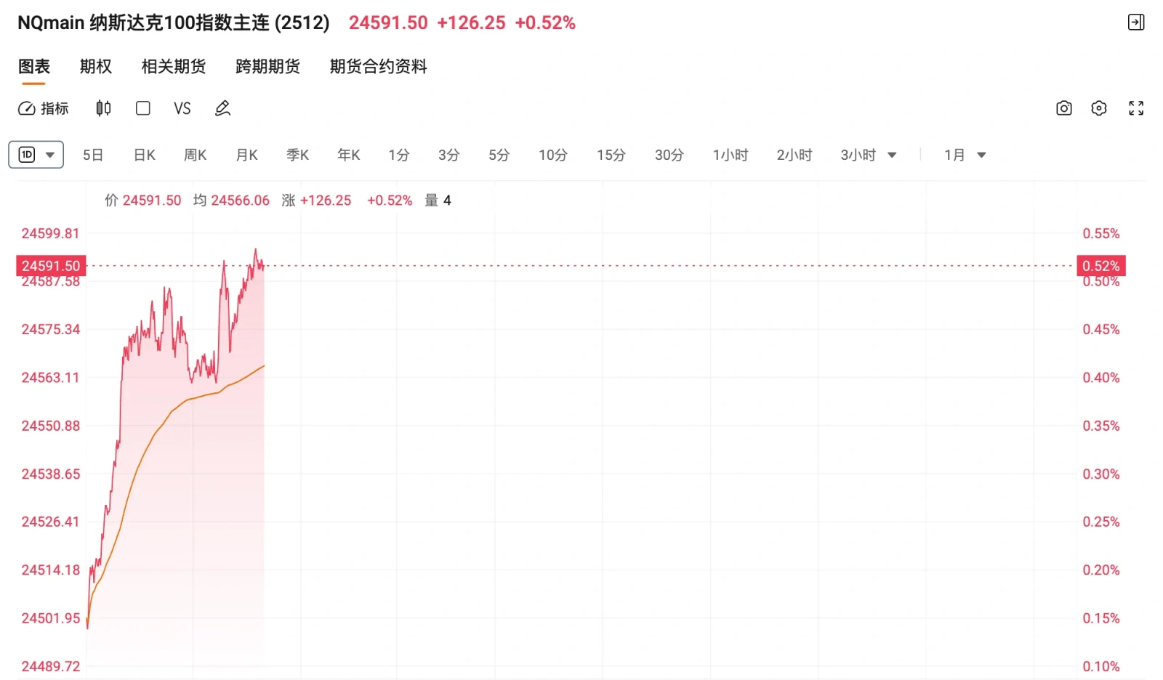Go to the 期货合约资料 tab
Screen dimensions: 1163x680
click(x=378, y=67)
